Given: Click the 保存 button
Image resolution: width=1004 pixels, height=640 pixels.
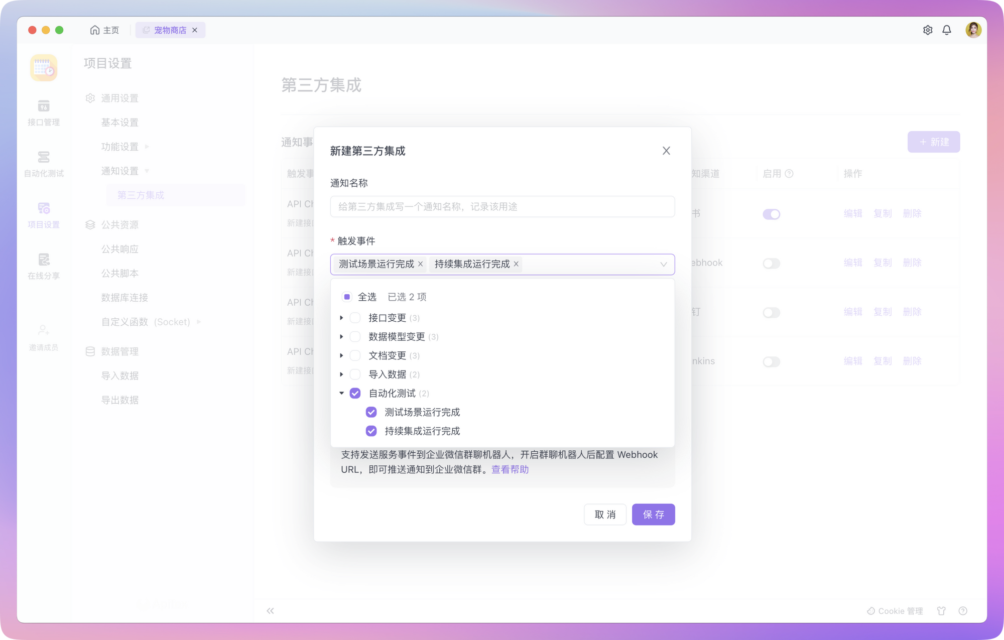Looking at the screenshot, I should tap(653, 515).
